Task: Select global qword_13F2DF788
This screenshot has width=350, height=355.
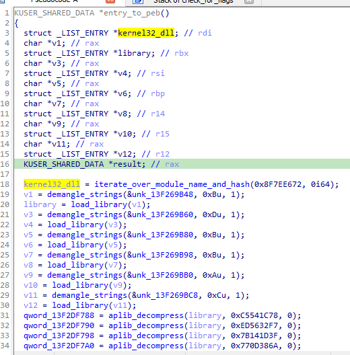Action: pos(59,315)
